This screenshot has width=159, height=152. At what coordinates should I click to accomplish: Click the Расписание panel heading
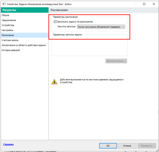[x=59, y=10]
